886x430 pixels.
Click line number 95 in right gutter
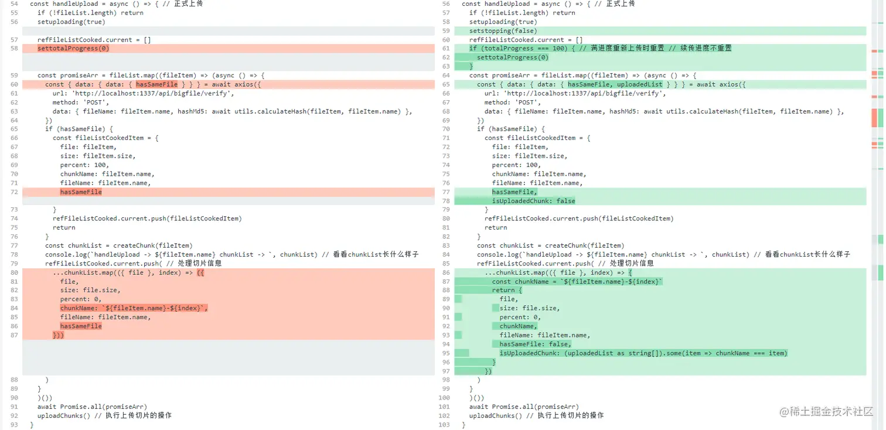coord(446,353)
